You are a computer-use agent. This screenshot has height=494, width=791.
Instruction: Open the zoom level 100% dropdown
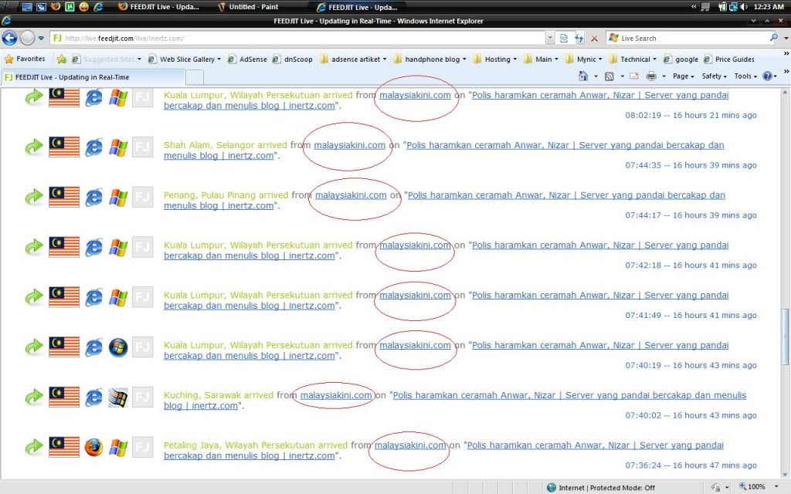click(776, 486)
